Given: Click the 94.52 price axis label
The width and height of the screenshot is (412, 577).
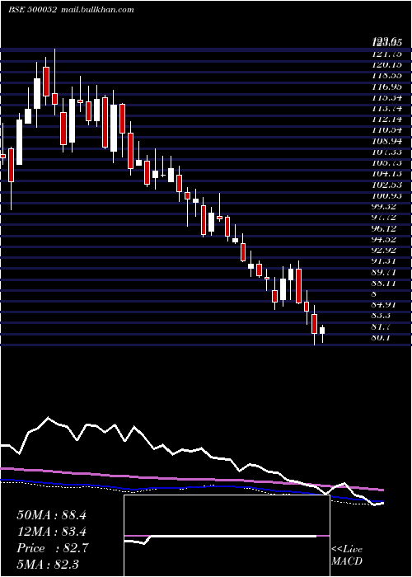Looking at the screenshot, I should click(386, 240).
